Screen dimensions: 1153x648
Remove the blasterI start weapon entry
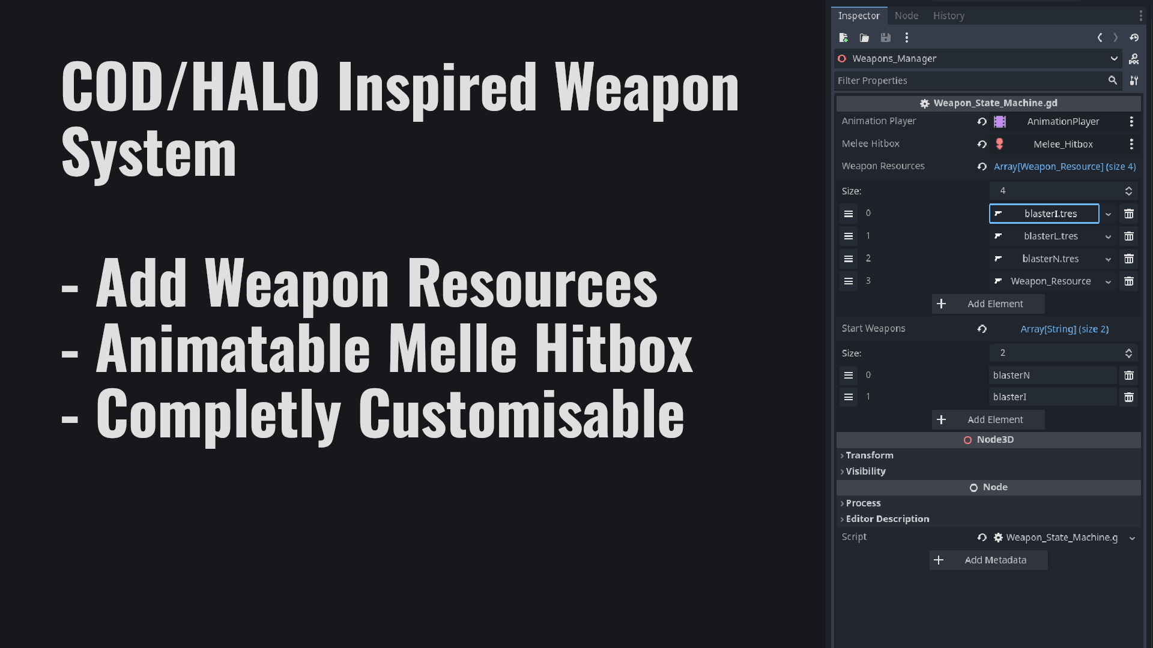coord(1129,397)
